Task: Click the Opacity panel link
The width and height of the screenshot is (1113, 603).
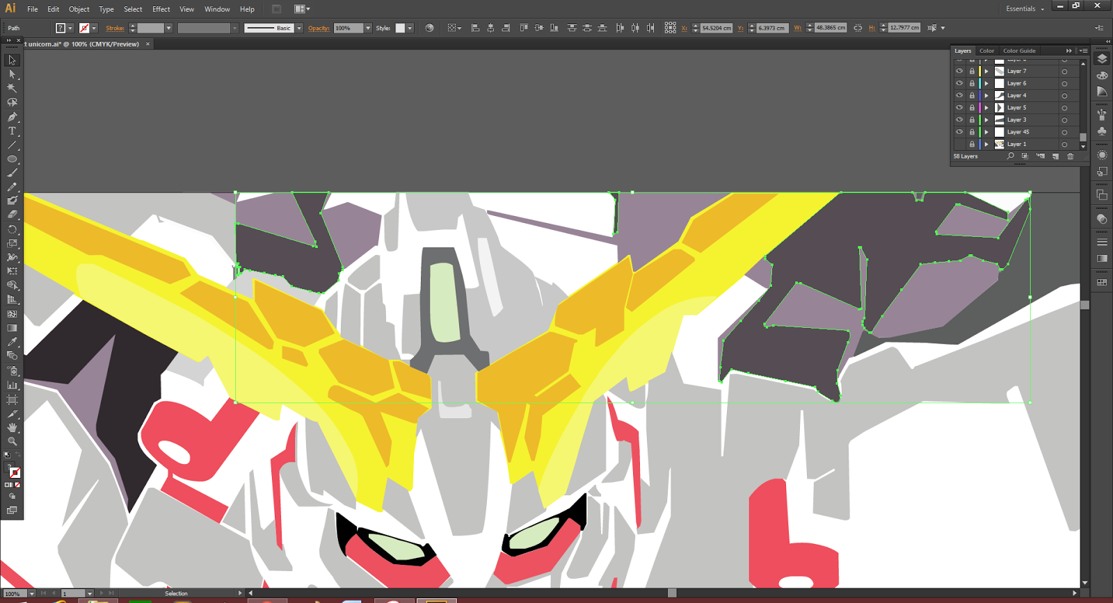Action: [x=319, y=28]
